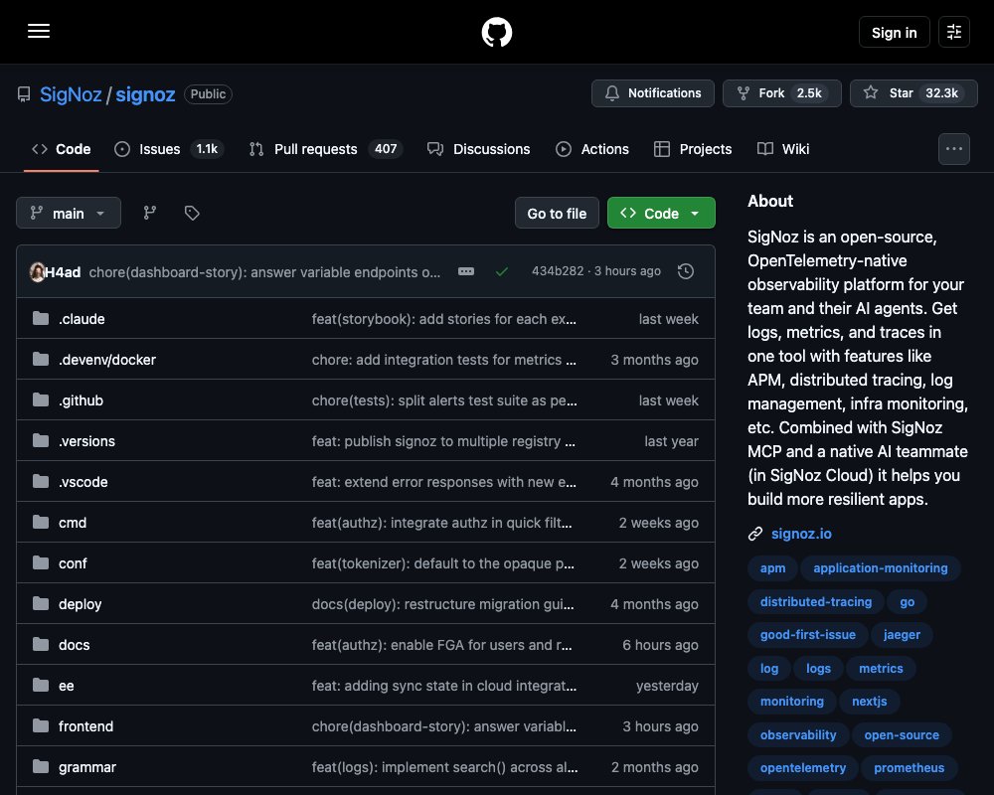
Task: Go to GitHub homepage via Octocat logo
Action: pos(496,32)
